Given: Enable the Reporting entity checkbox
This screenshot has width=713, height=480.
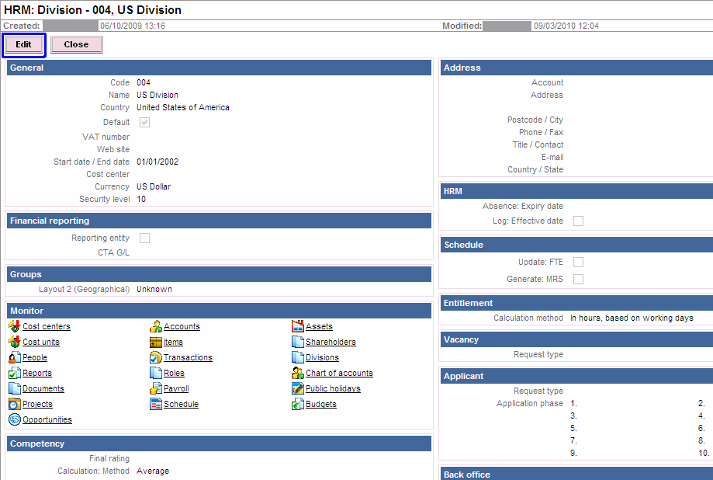Looking at the screenshot, I should [x=144, y=238].
